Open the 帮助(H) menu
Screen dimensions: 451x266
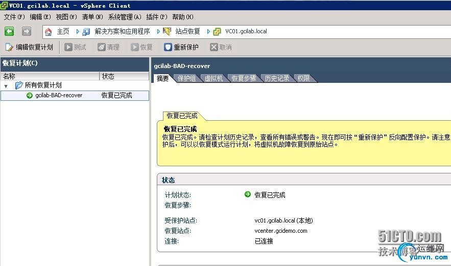click(183, 17)
